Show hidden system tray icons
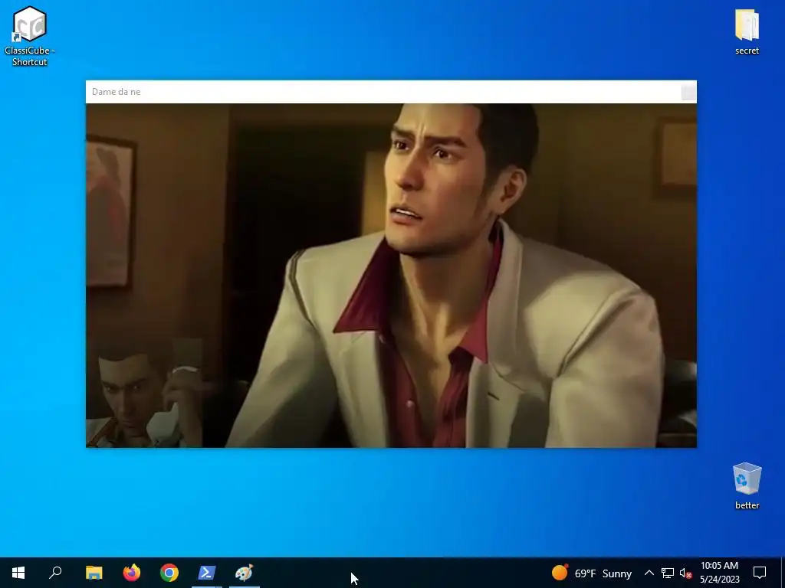Screen dimensions: 785x588 (649, 573)
